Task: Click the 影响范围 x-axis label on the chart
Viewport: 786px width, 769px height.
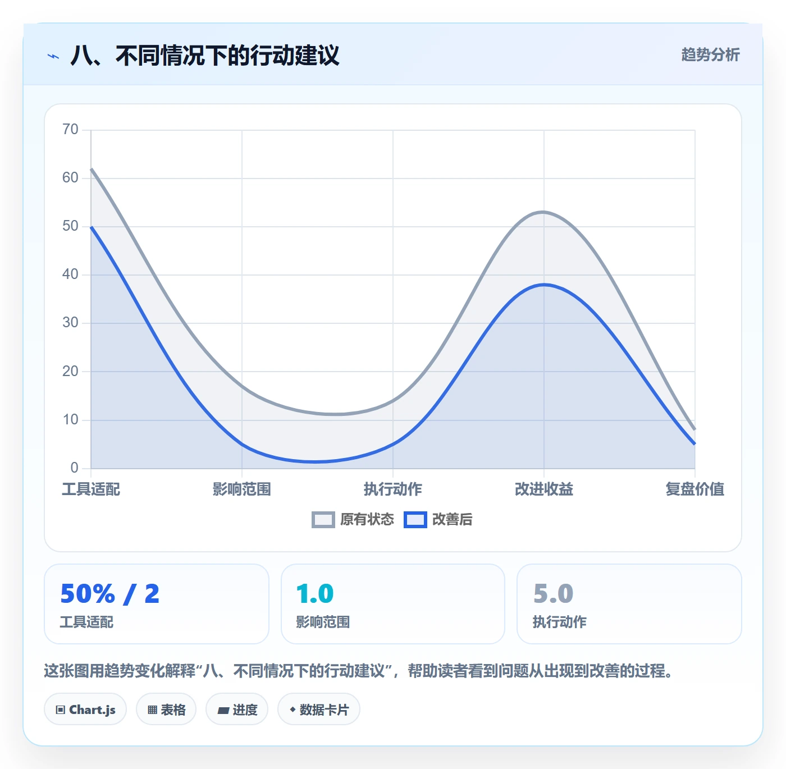Action: [x=242, y=489]
